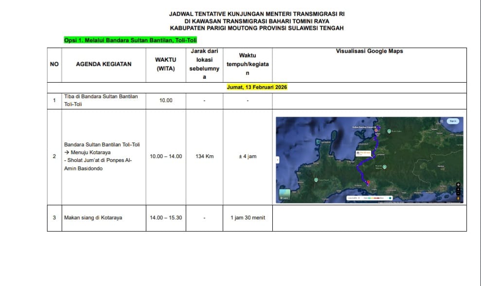Expand the collapsed side panel arrow
This screenshot has width=481, height=286.
coord(277,160)
